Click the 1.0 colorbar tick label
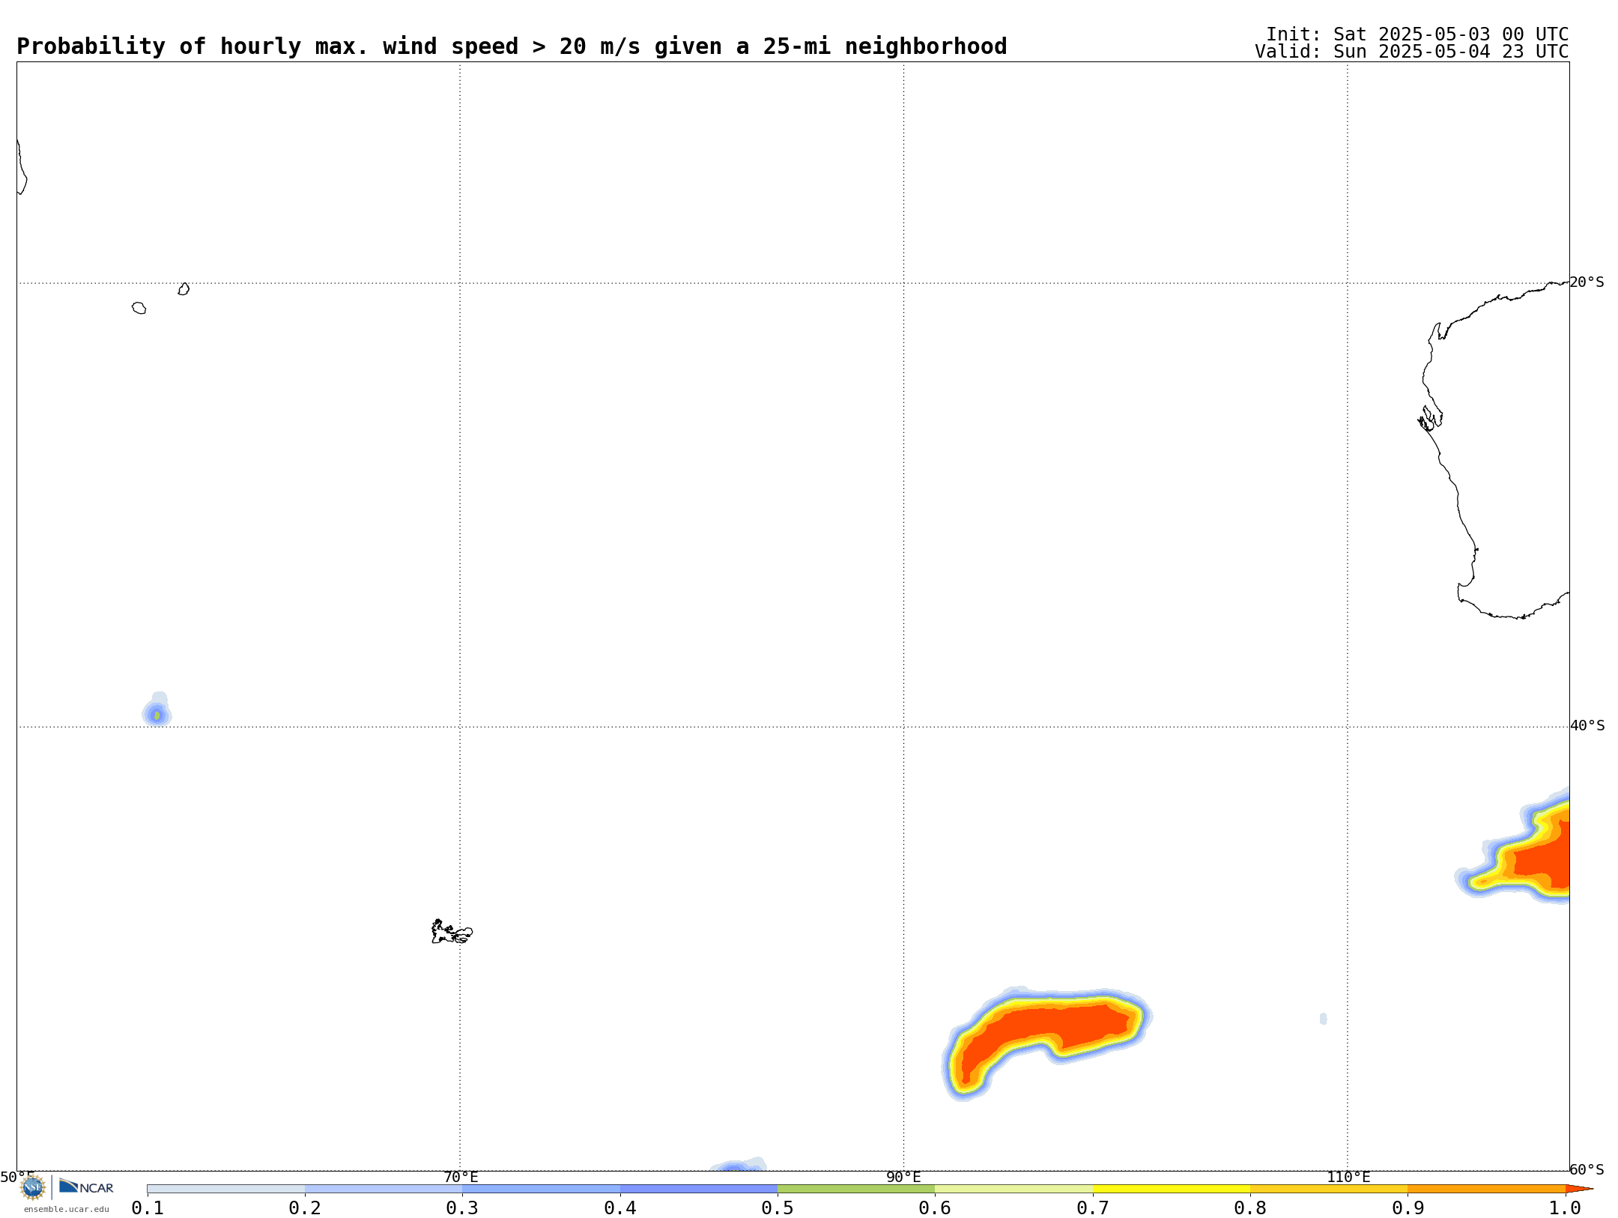The height and width of the screenshot is (1218, 1618). [x=1565, y=1208]
